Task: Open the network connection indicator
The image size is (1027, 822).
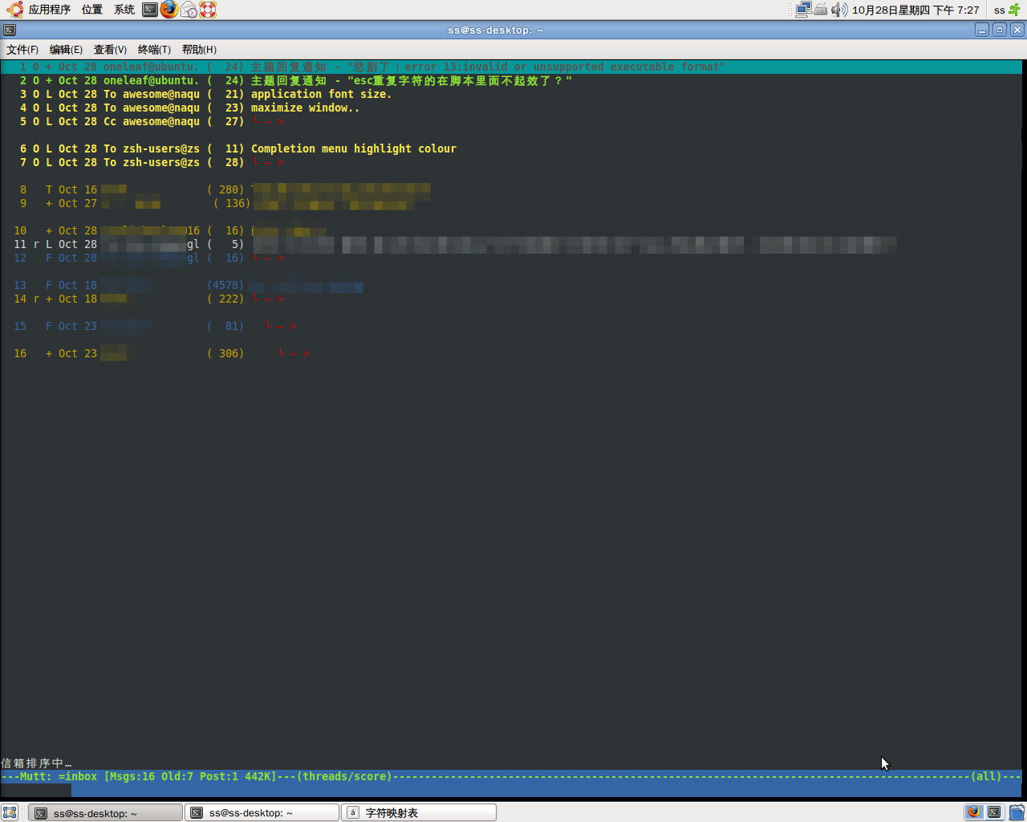Action: click(x=803, y=10)
